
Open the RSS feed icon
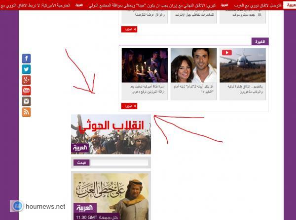(26, 112)
